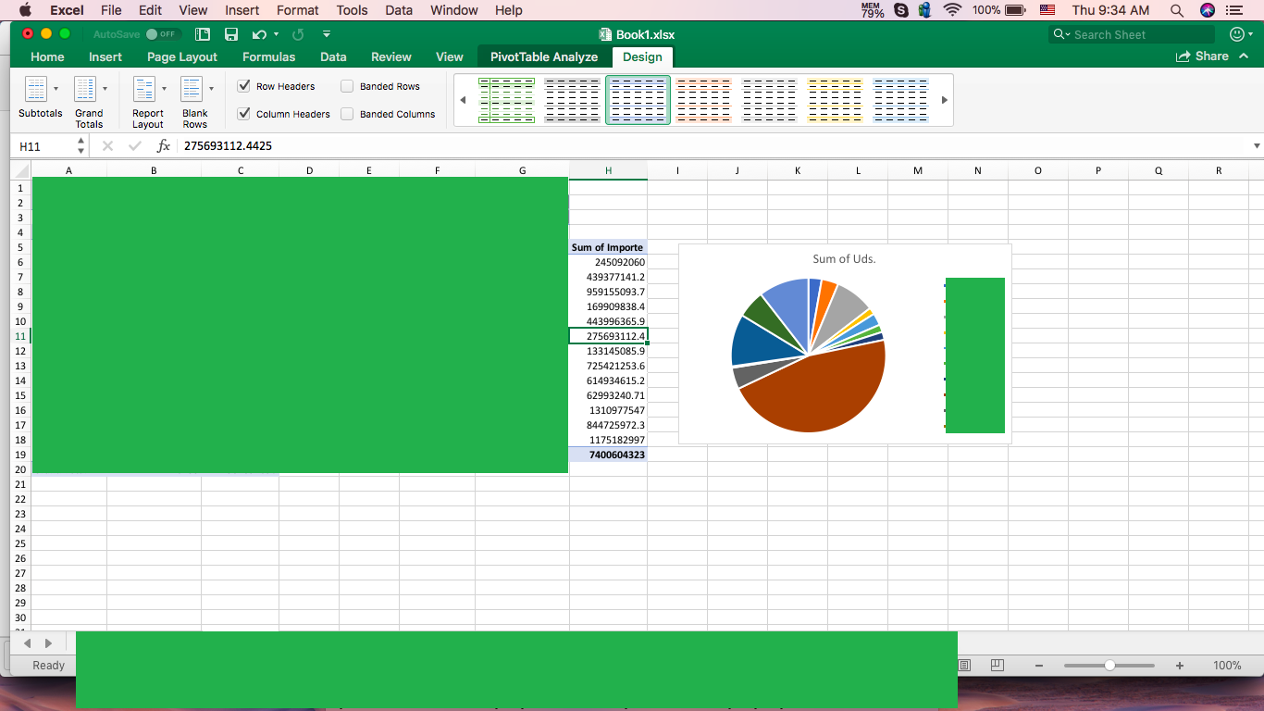Click the Share icon button
1264x711 pixels.
(x=1202, y=56)
